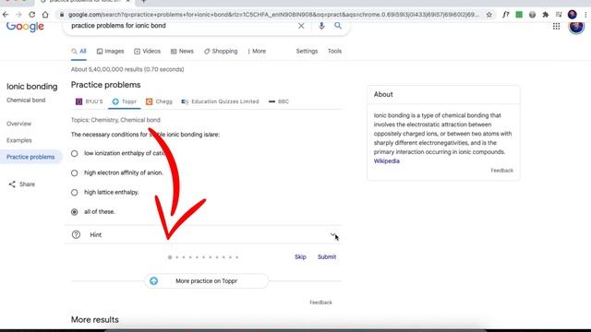Image resolution: width=591 pixels, height=332 pixels.
Task: Run the search with the magnifier icon
Action: [338, 26]
